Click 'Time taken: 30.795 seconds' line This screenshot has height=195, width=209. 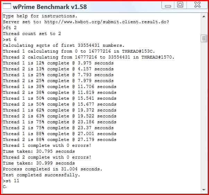click(x=39, y=151)
